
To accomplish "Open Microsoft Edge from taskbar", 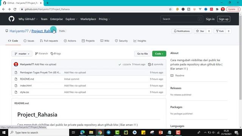I will pos(82,133).
